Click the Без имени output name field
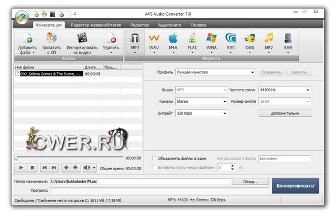The width and height of the screenshot is (336, 217). (284, 159)
